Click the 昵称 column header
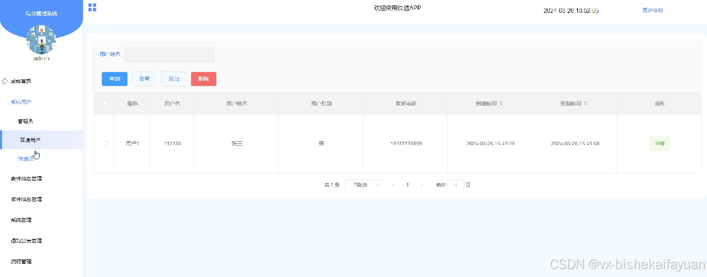Image resolution: width=707 pixels, height=277 pixels. tap(132, 104)
